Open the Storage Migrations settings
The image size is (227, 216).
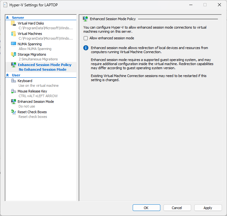point(32,54)
